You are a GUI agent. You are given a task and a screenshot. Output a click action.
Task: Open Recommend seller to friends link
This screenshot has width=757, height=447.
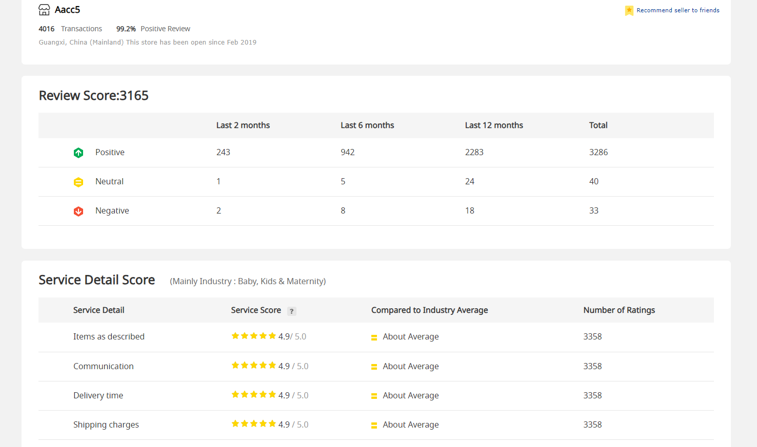pyautogui.click(x=678, y=10)
